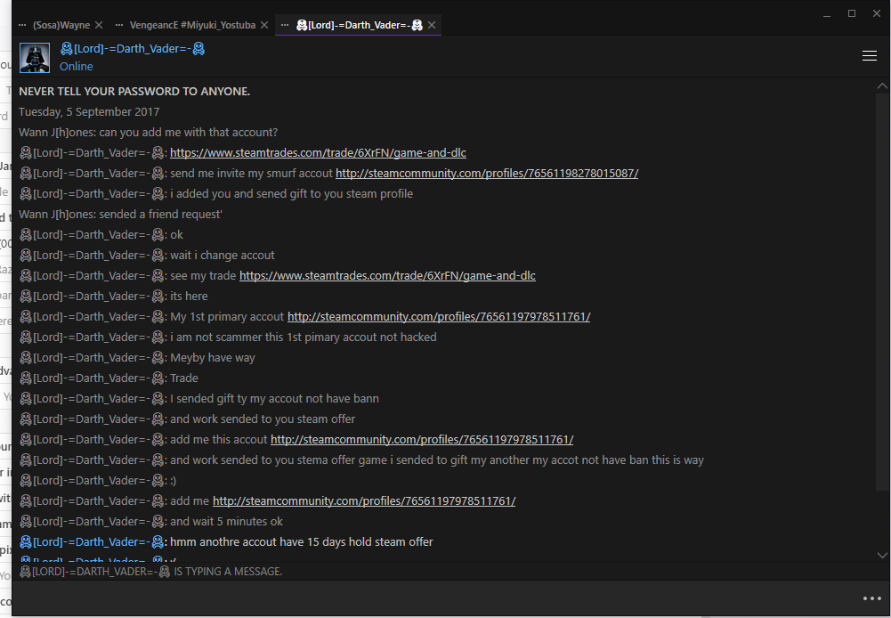Click the 'IS TYPING A MESSAGE' status

click(x=150, y=572)
